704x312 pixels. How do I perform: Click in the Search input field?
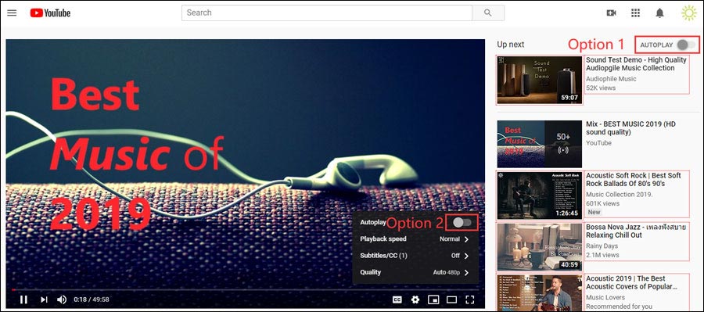click(327, 13)
